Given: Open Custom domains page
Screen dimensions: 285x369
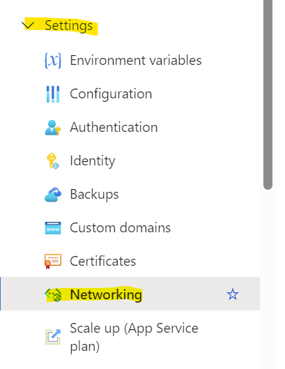Looking at the screenshot, I should [130, 228].
